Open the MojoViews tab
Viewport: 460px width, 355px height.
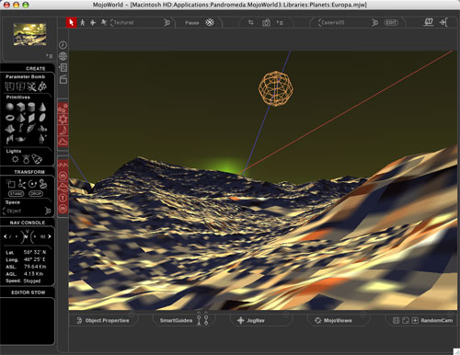point(333,320)
